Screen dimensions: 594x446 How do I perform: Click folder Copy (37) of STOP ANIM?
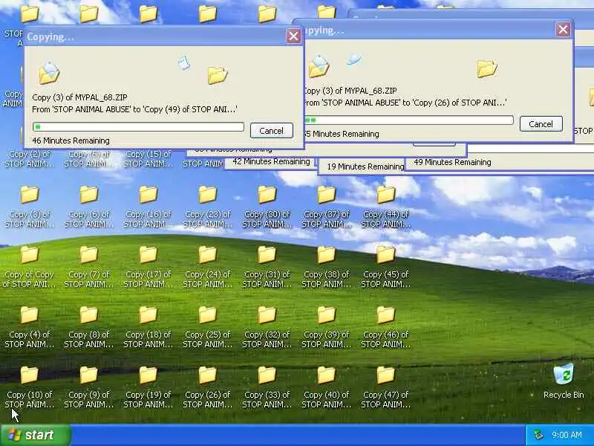[x=326, y=207]
